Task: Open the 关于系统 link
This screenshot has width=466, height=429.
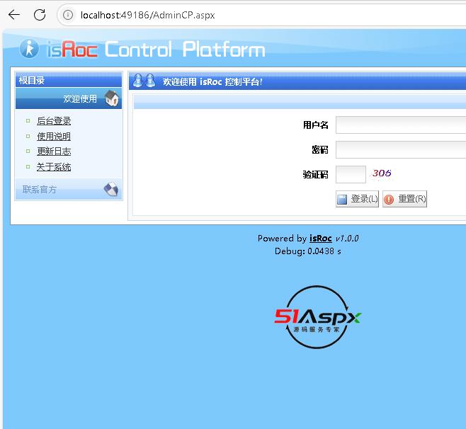Action: (x=54, y=167)
